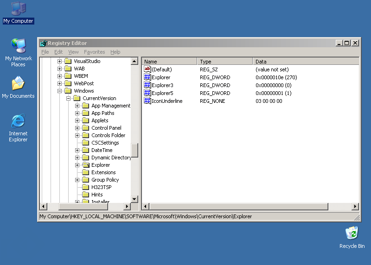Image resolution: width=371 pixels, height=265 pixels.
Task: Click REG_NONE type in IconUnderline row
Action: (212, 101)
